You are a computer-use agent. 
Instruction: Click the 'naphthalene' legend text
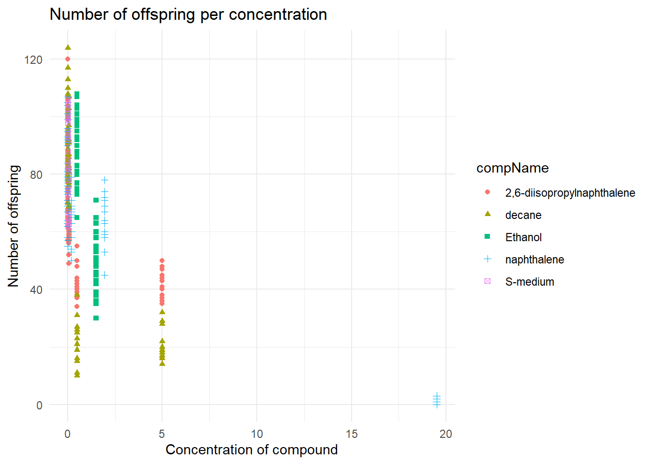pyautogui.click(x=534, y=260)
